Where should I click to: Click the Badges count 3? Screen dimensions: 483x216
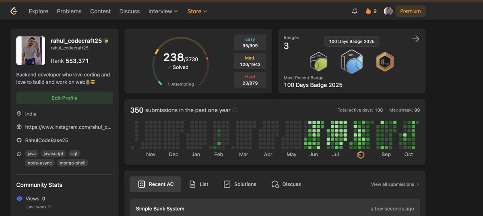pos(286,46)
